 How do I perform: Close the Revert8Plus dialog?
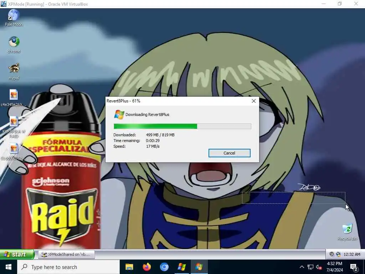[254, 101]
